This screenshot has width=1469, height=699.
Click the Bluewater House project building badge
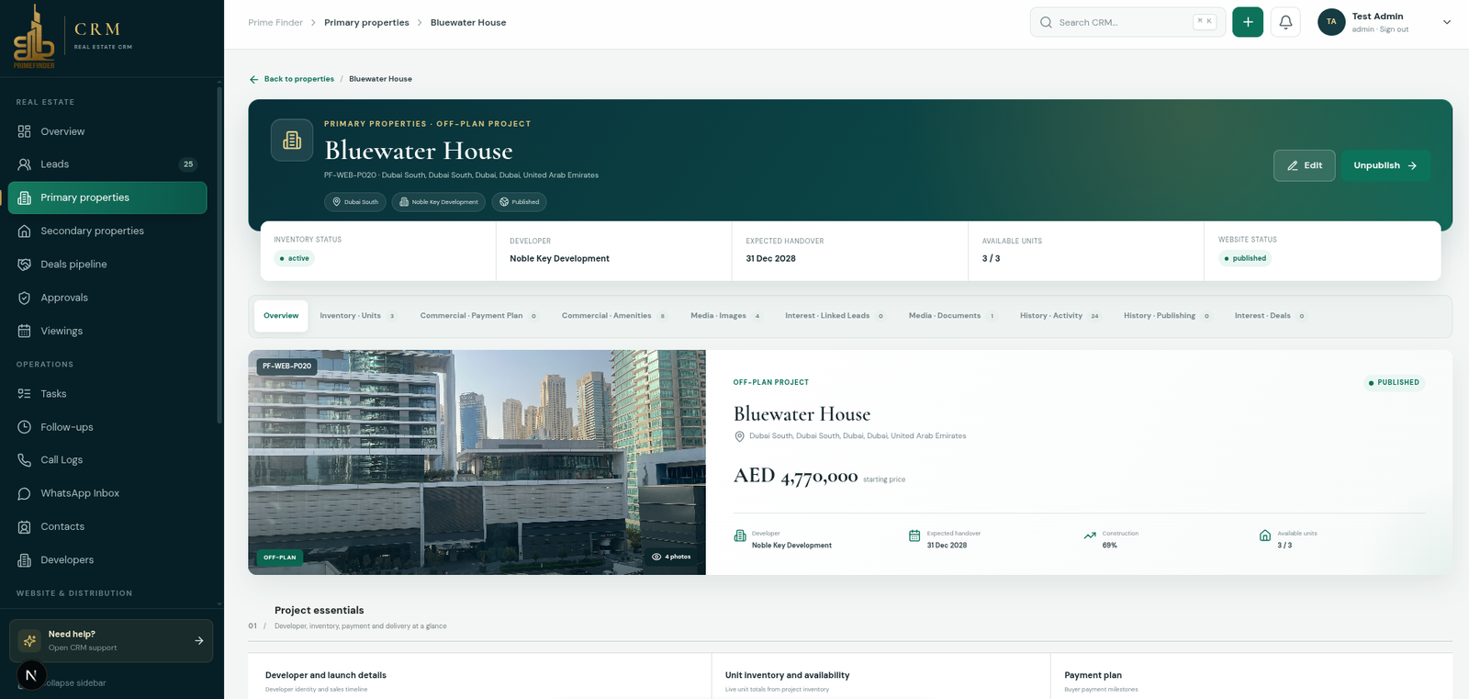pos(292,141)
